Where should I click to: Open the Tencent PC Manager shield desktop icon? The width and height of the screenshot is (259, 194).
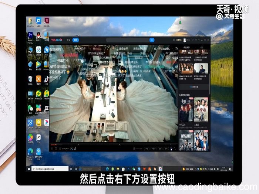pyautogui.click(x=30, y=123)
